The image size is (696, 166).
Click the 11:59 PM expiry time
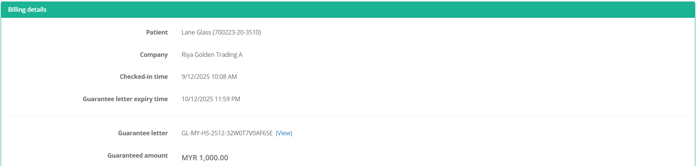tap(227, 99)
